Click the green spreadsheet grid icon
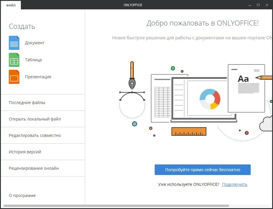 click(14, 60)
